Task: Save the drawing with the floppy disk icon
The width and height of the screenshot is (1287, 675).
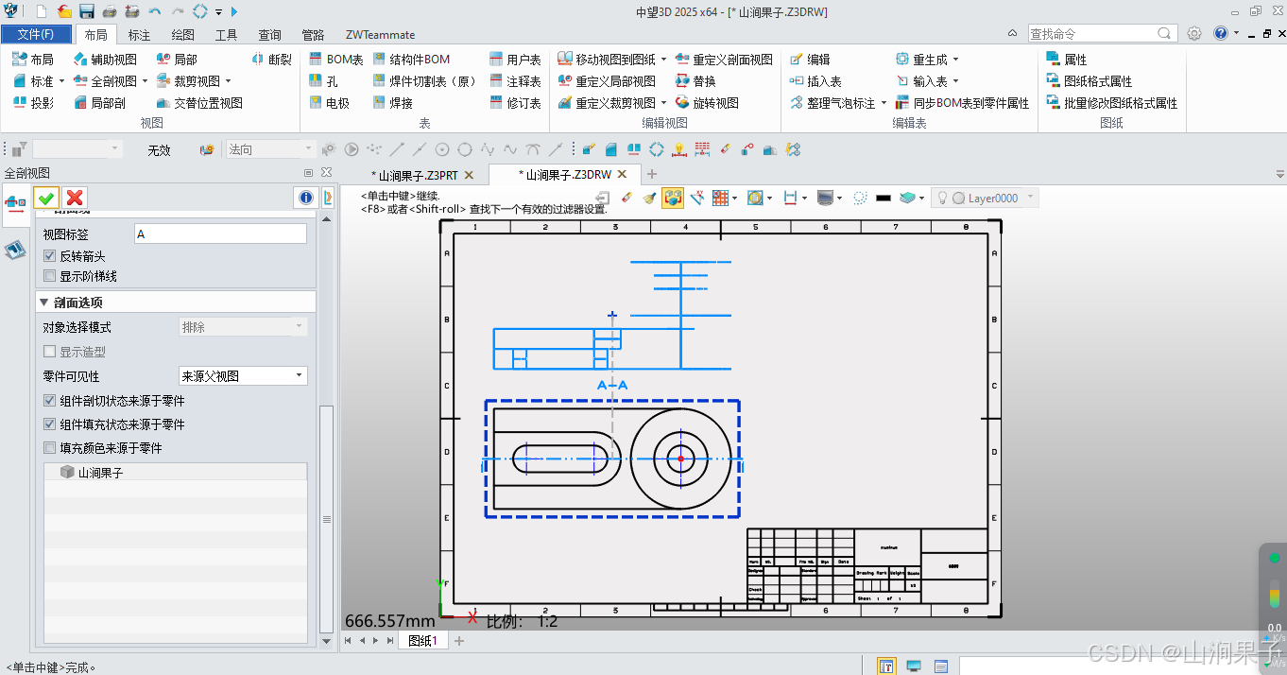Action: point(87,11)
